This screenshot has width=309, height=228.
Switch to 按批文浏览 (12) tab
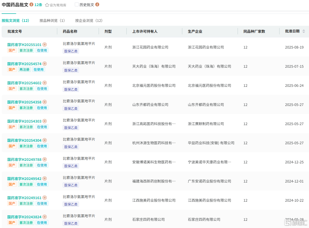(x=15, y=21)
